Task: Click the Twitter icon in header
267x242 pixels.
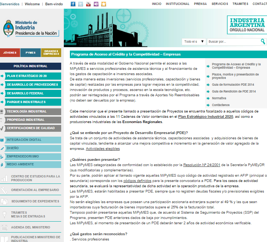Action: (81, 4)
